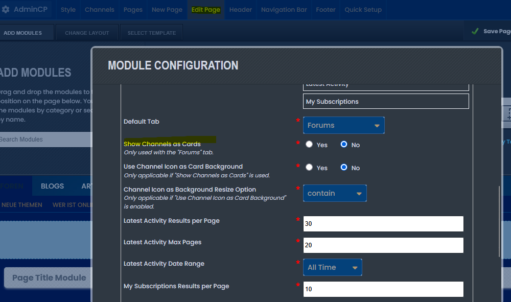
Task: Click the module configuration scrollbar
Action: pyautogui.click(x=499, y=222)
